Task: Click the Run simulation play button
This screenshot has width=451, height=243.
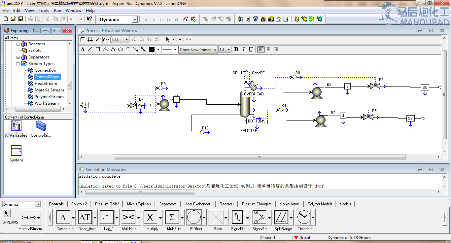Action: pos(147,20)
